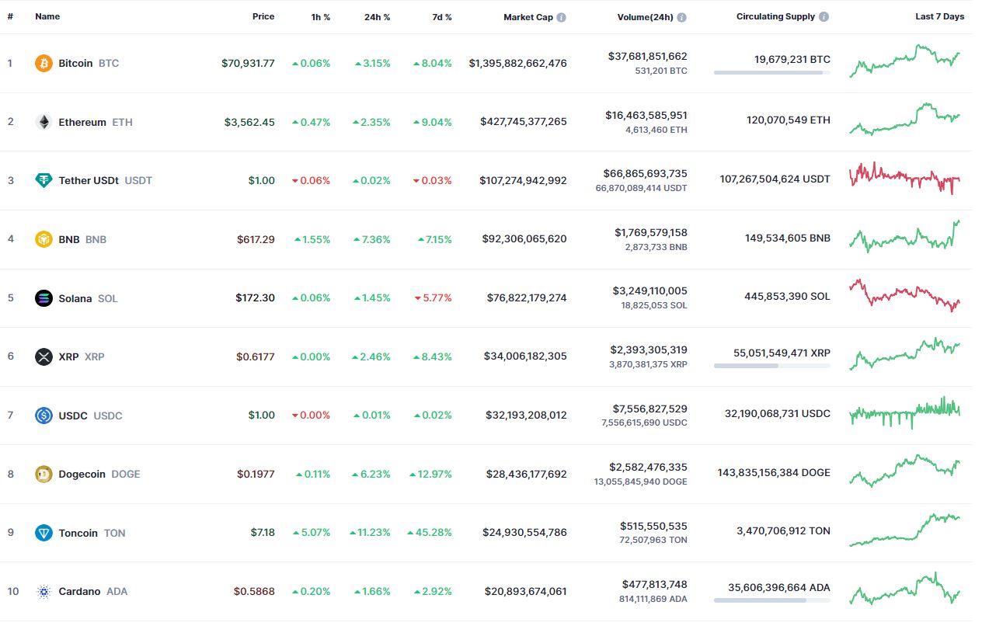Screen dimensions: 982x626
Task: Sort by the 1h % column header
Action: [x=320, y=16]
